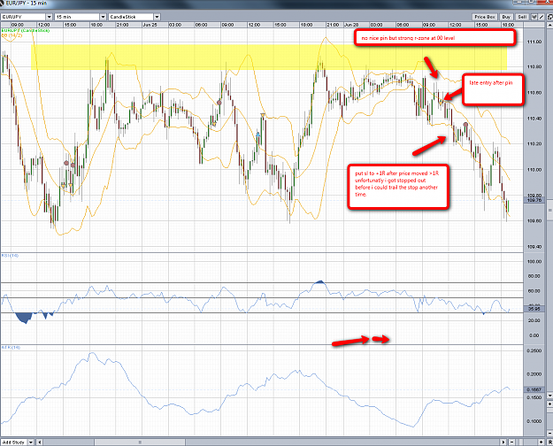553x446 pixels.
Task: Click the marker tool icon beside Sell
Action: tap(534, 17)
